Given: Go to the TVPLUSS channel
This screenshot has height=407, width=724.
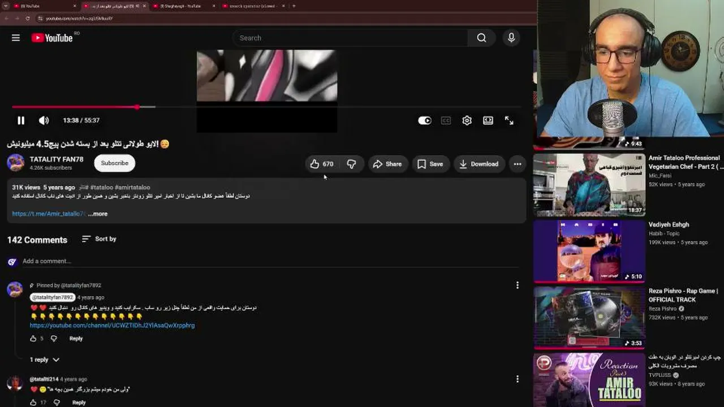Looking at the screenshot, I should [x=660, y=375].
